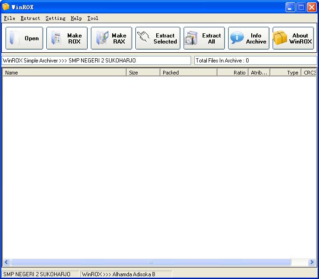Viewport: 319px width, 279px height.
Task: Sort the list by Name column header
Action: 64,73
